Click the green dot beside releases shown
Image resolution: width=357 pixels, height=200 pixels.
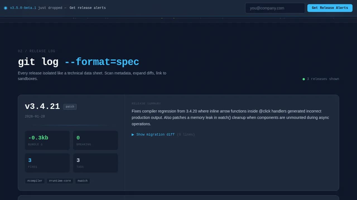click(304, 79)
